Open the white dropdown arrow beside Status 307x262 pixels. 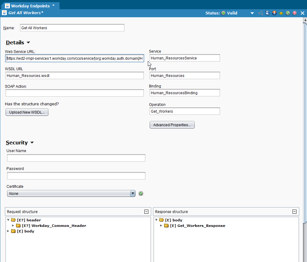click(x=252, y=13)
